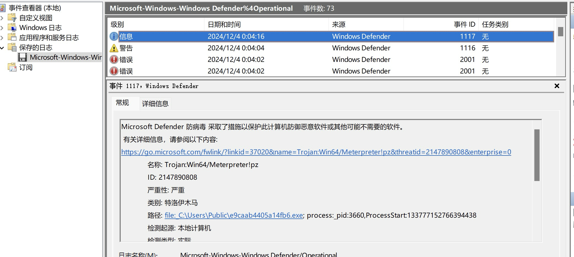The image size is (574, 257).
Task: Click the 自定义视图 folder icon
Action: pyautogui.click(x=12, y=18)
